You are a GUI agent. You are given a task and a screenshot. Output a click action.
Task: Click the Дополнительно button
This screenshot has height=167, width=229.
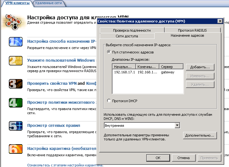pos(200,135)
